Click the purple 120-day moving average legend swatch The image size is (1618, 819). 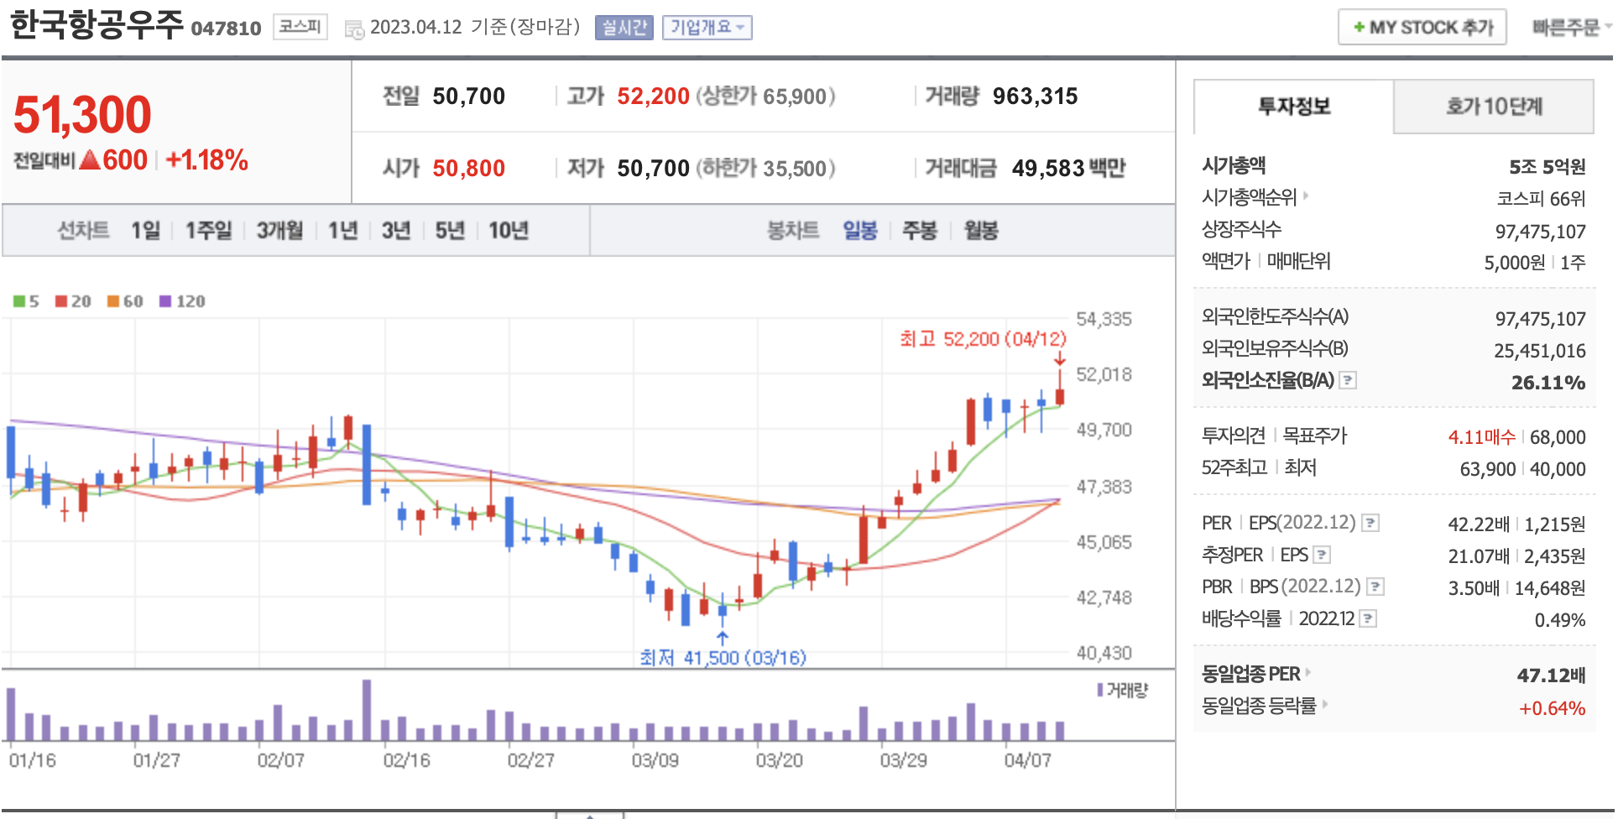pyautogui.click(x=165, y=301)
